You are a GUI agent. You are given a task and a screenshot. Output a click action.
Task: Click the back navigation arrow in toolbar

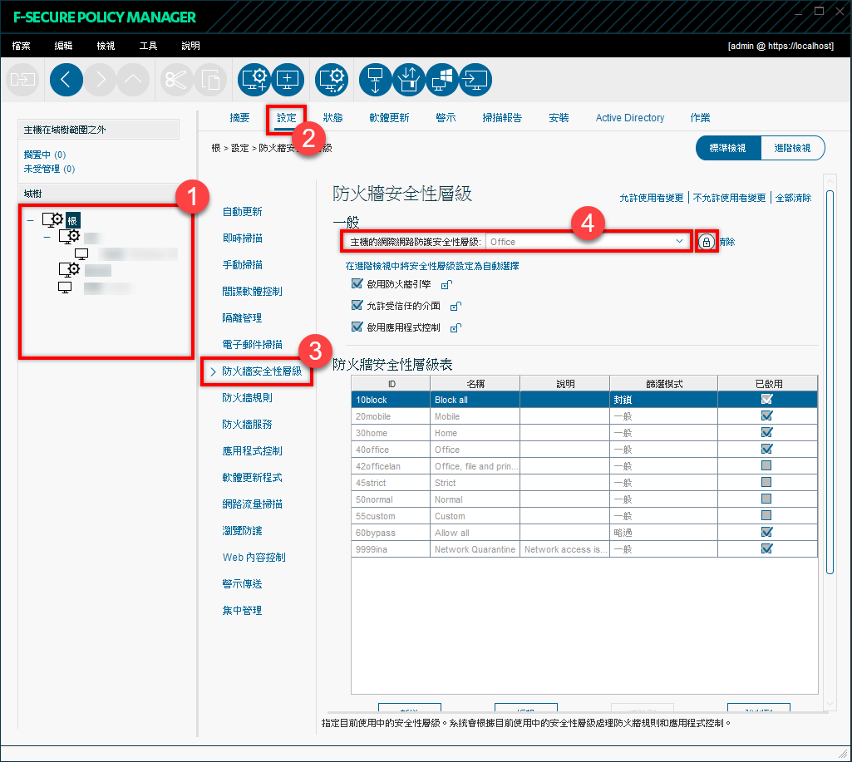66,80
